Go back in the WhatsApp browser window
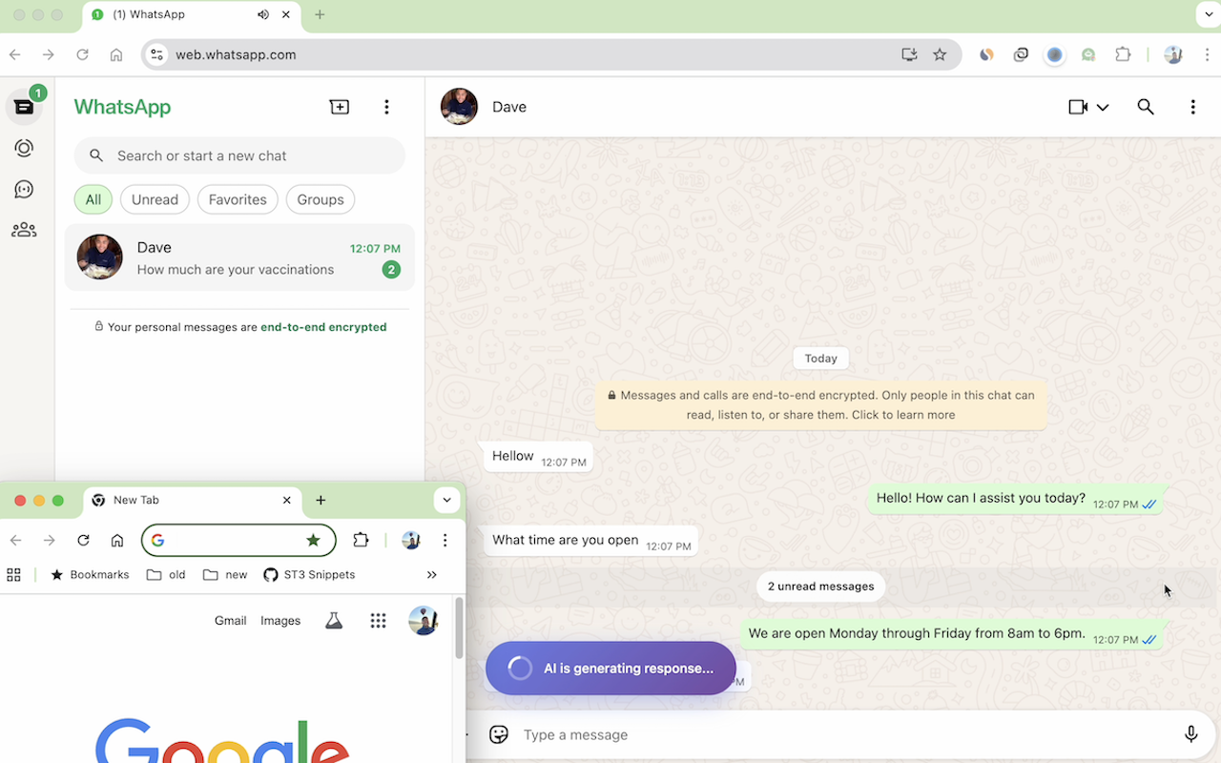 pyautogui.click(x=14, y=54)
